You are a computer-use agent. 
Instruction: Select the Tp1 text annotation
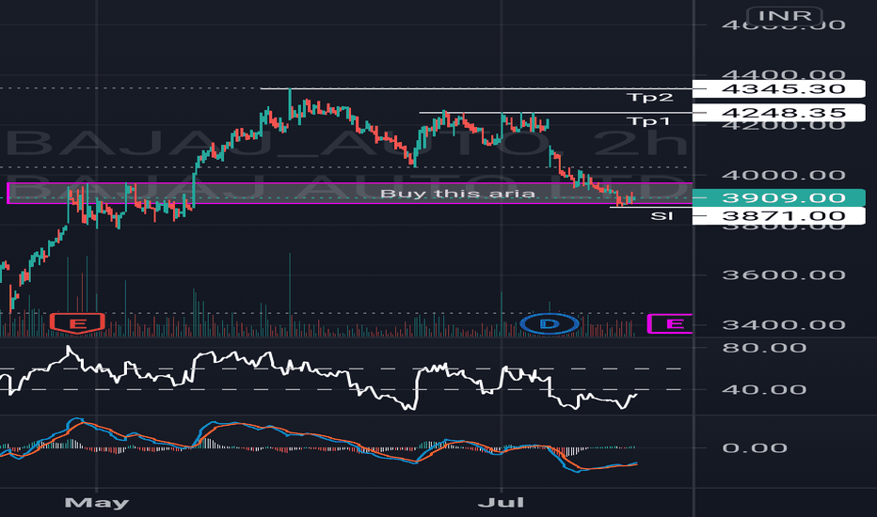click(647, 122)
